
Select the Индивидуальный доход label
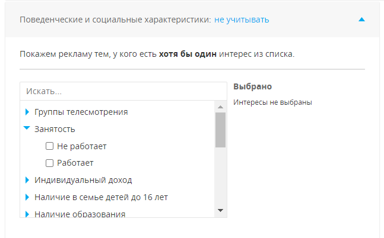[x=83, y=180]
